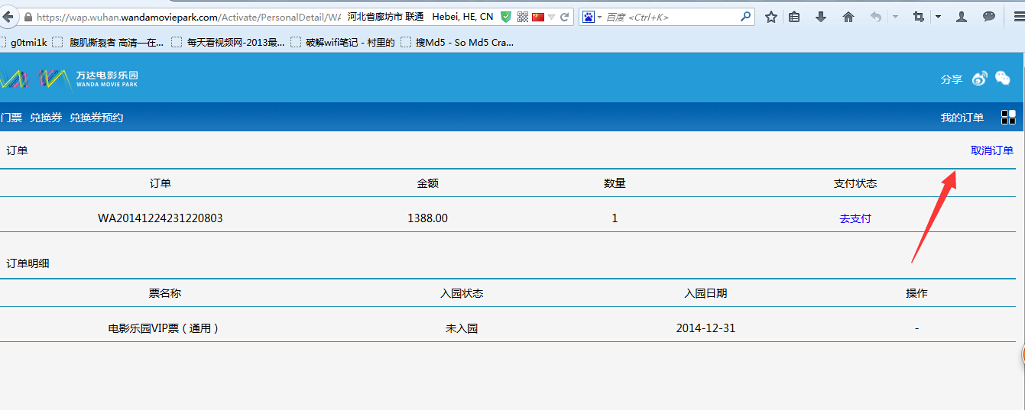Open the 兑换券 menu item
This screenshot has width=1025, height=410.
[46, 118]
